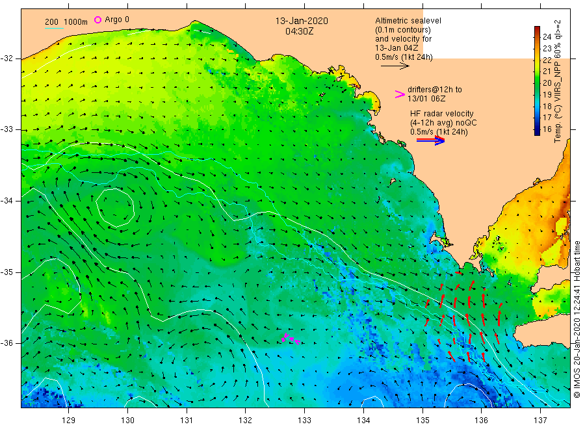
Task: Click the latitude axis label -32
Action: 6,58
